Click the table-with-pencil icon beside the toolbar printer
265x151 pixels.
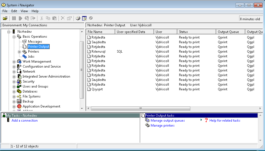(x=84, y=18)
